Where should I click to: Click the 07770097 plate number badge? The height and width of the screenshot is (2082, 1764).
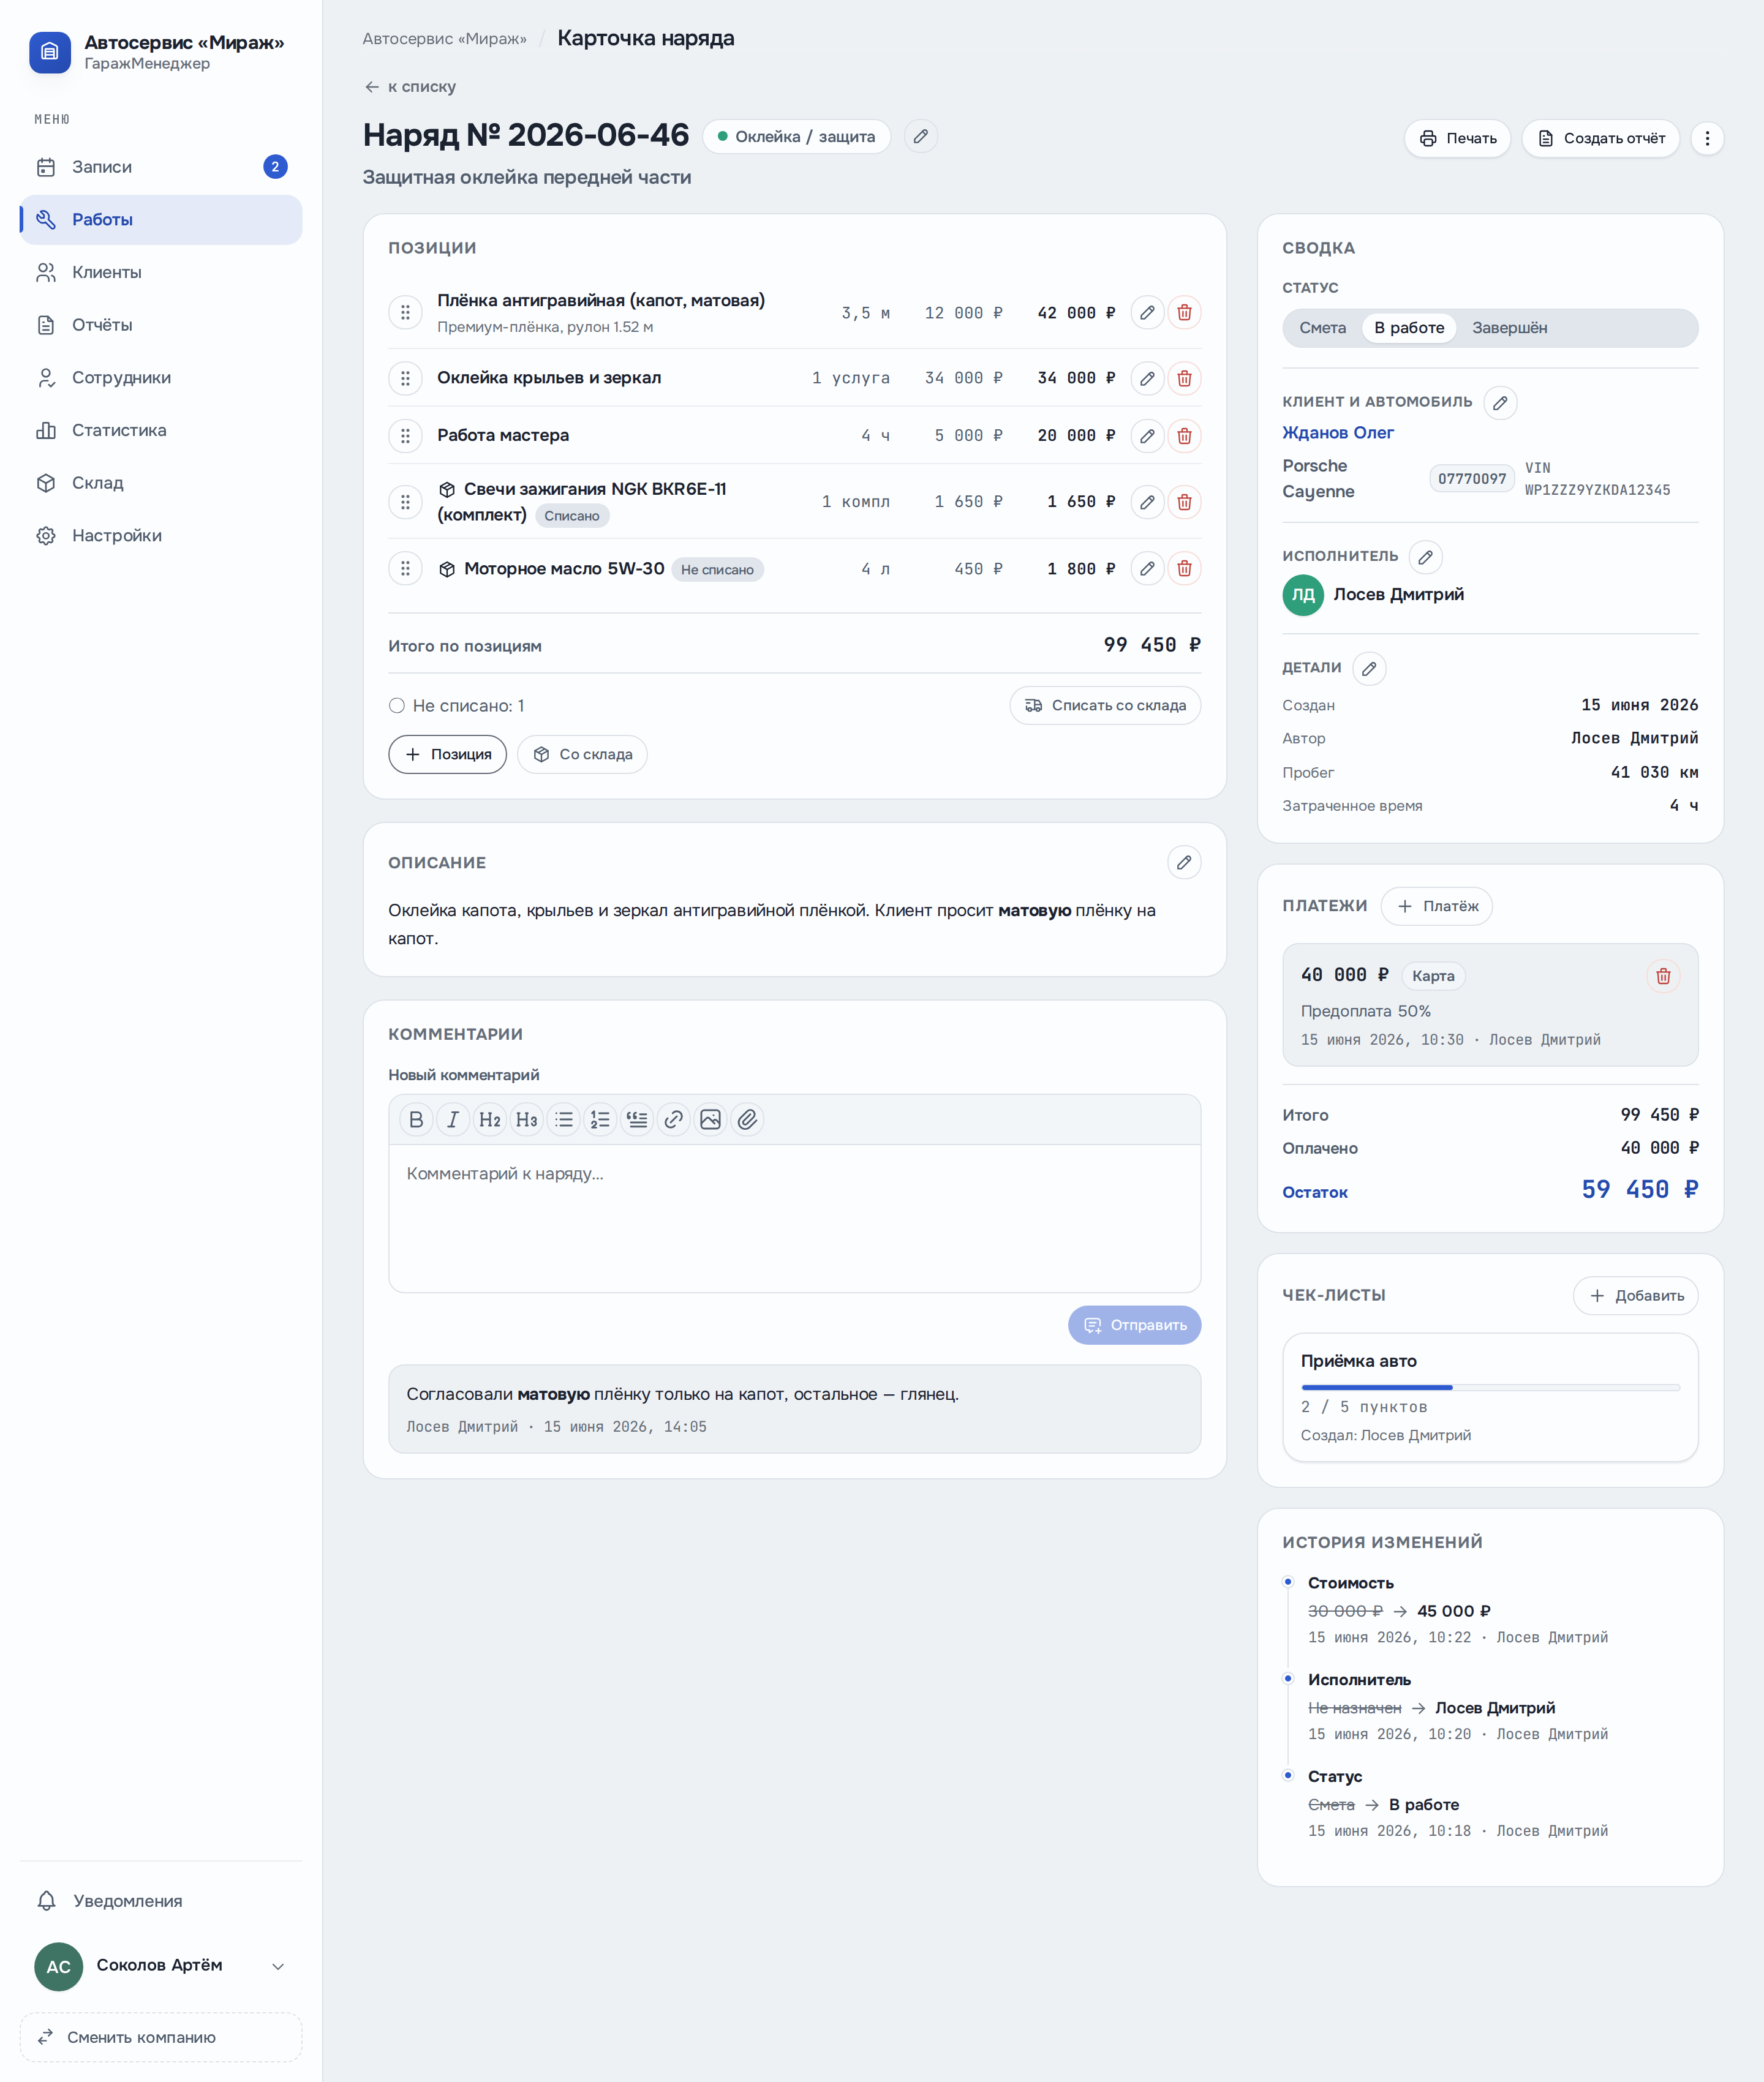pos(1471,479)
